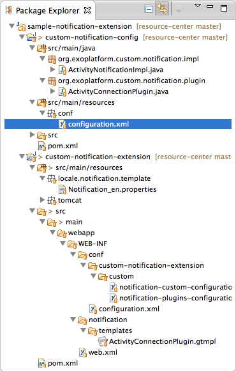236x372 pixels.
Task: Click the ActivityConnectionPlugin.gtmpl file icon
Action: pos(103,341)
